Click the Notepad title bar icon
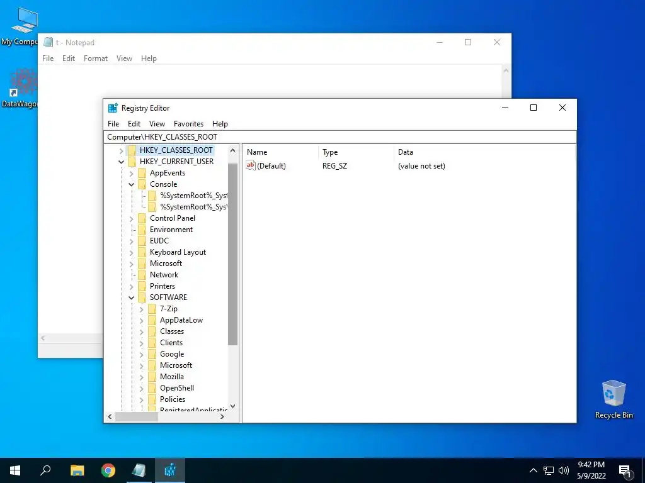This screenshot has width=645, height=483. point(48,42)
